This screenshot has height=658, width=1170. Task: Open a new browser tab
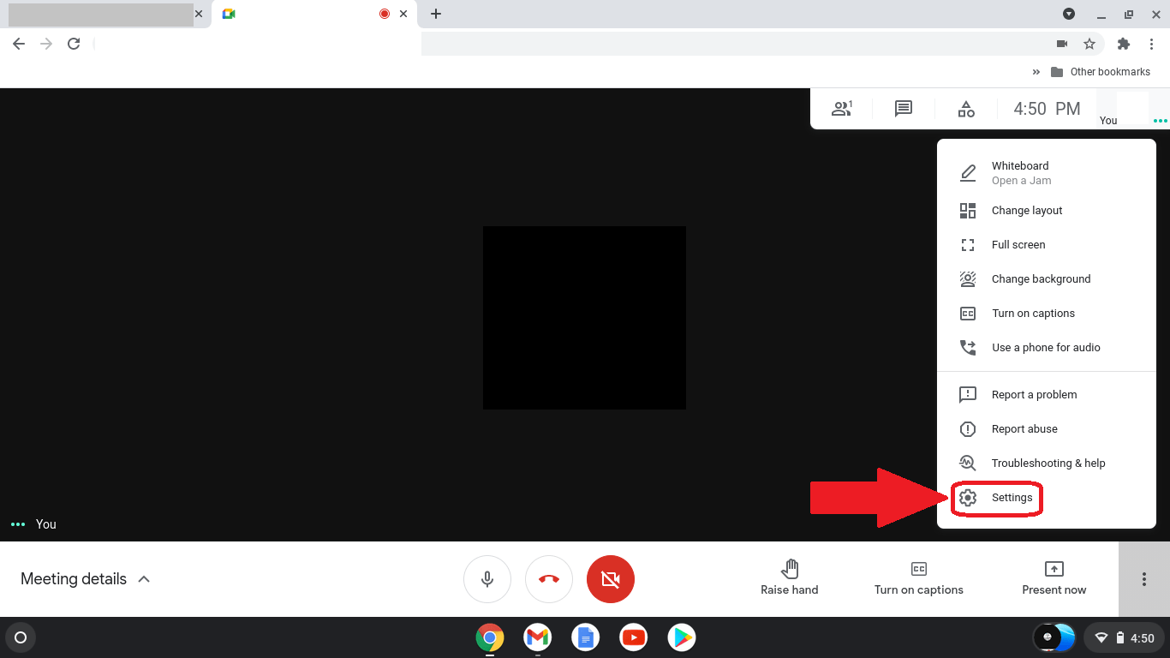436,14
